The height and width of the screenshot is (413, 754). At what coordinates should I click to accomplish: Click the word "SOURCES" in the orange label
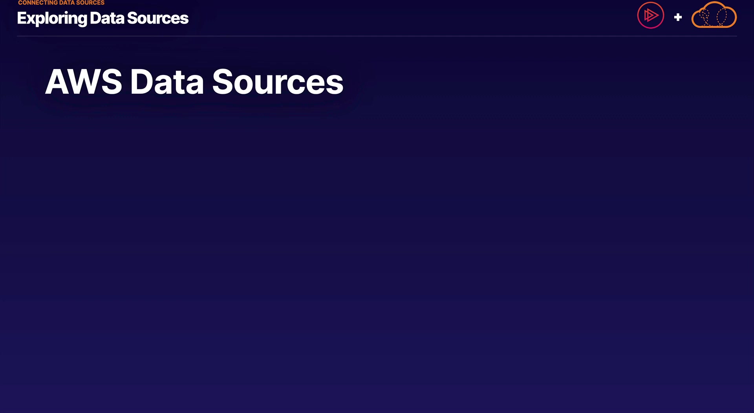tap(90, 3)
